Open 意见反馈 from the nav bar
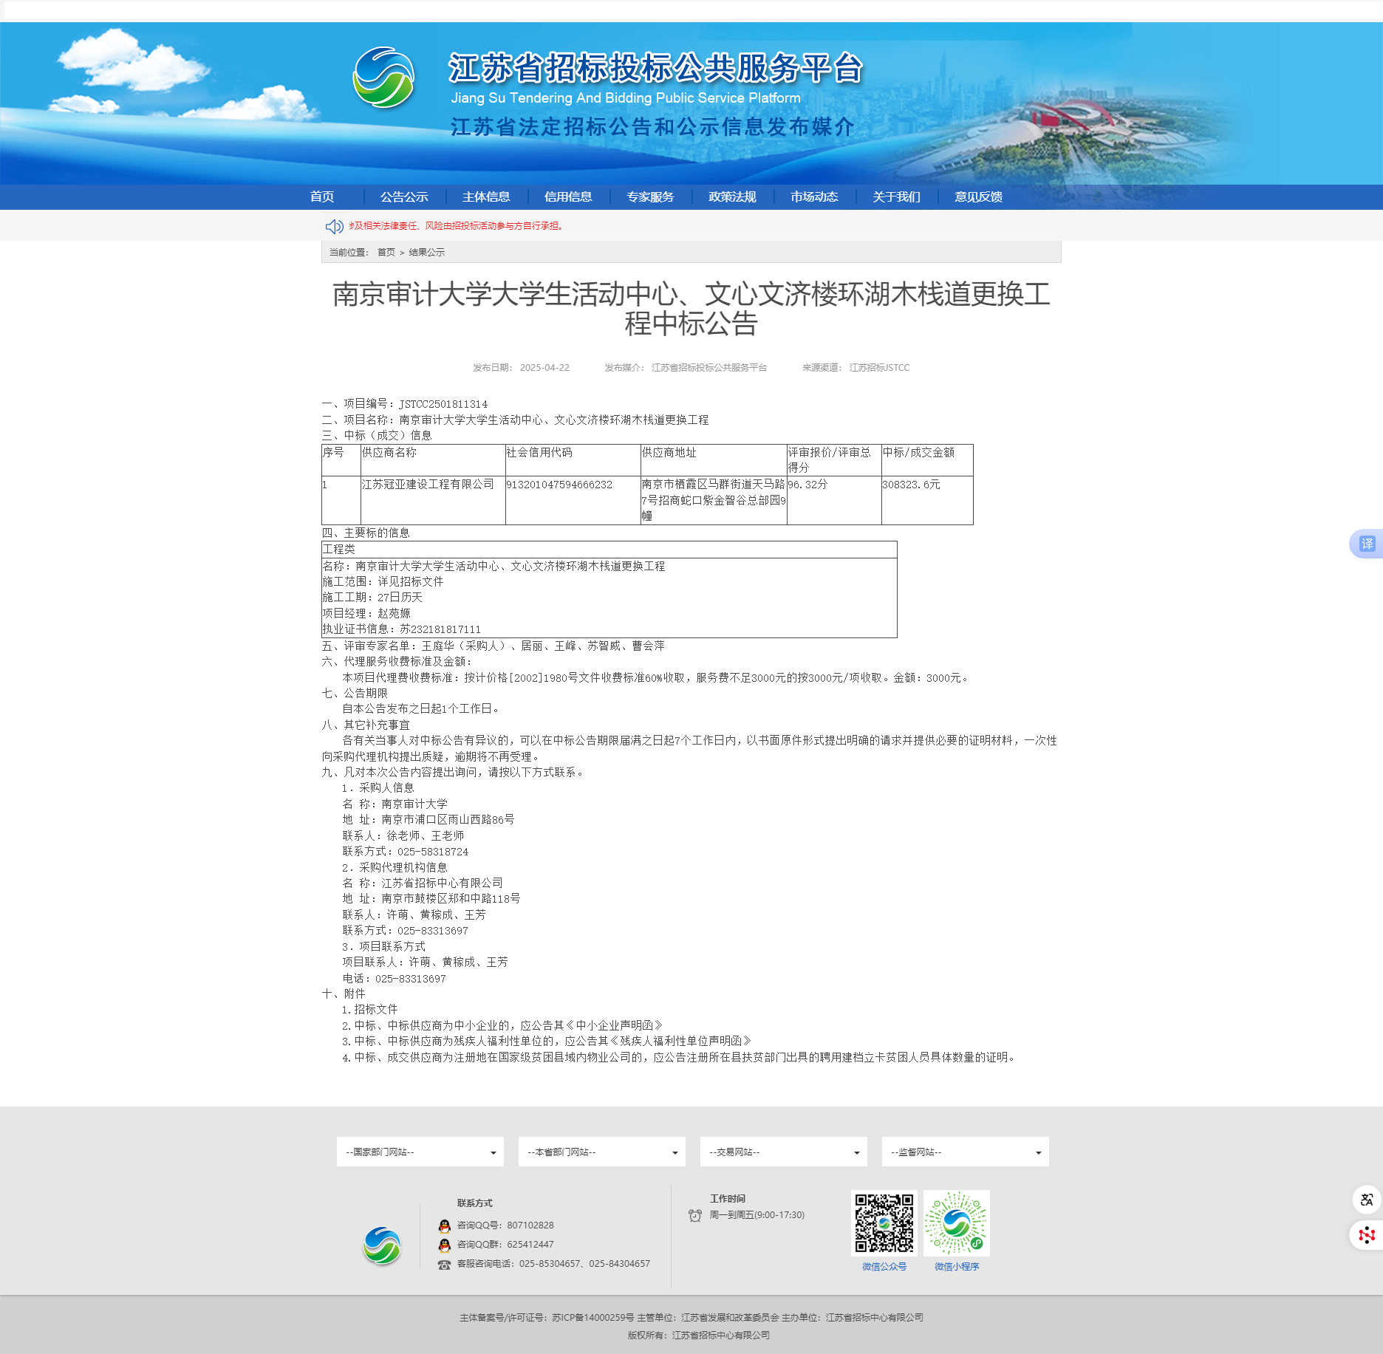The width and height of the screenshot is (1383, 1354). pos(978,196)
